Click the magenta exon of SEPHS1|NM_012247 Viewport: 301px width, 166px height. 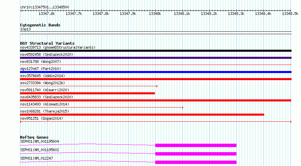click(x=196, y=162)
